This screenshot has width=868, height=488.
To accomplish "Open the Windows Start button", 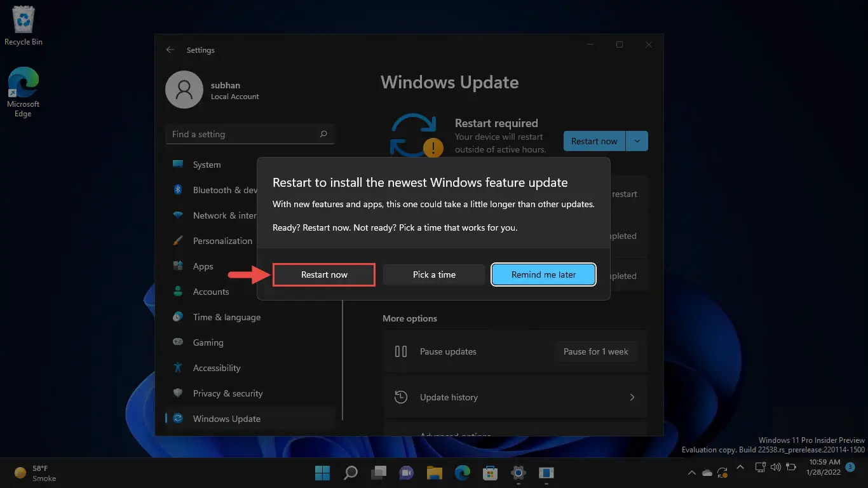I will [323, 473].
